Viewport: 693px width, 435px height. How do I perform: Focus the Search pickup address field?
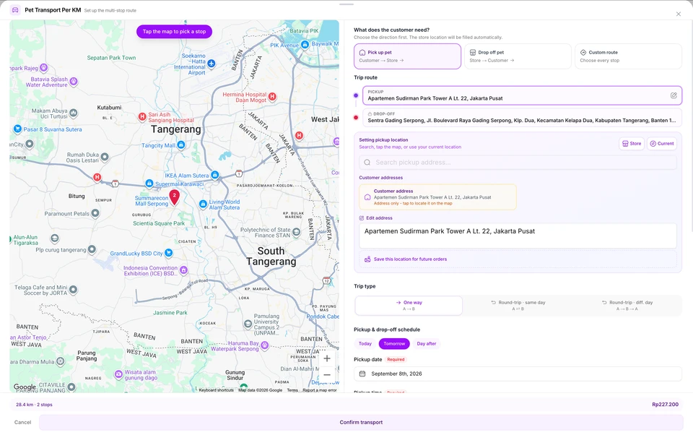click(x=518, y=163)
